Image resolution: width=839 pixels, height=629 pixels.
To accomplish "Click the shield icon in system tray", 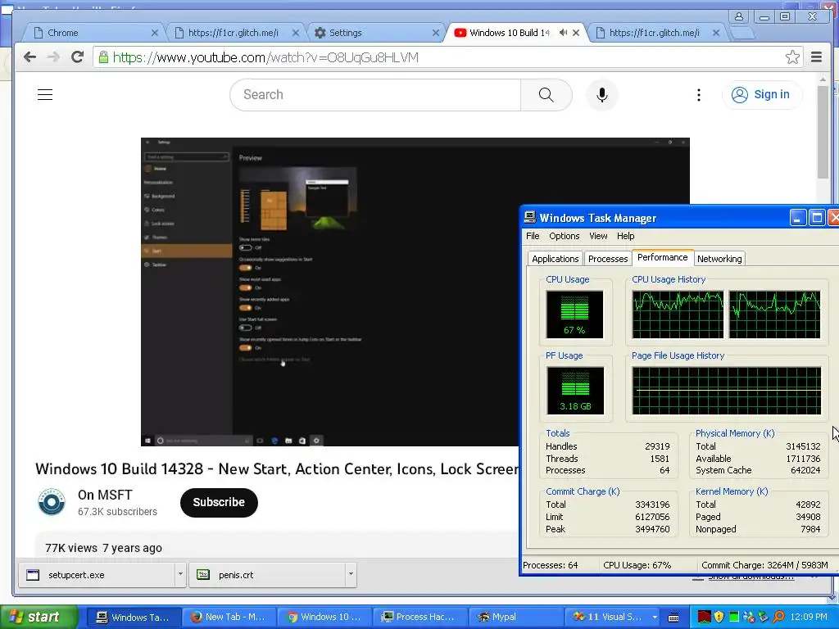I will pyautogui.click(x=719, y=617).
